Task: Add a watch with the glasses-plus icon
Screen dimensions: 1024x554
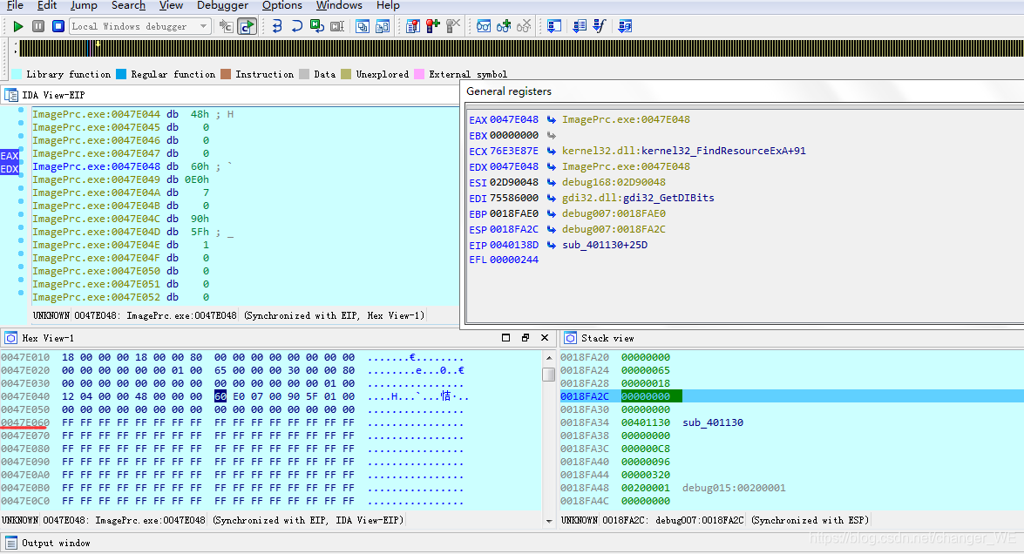Action: click(504, 25)
